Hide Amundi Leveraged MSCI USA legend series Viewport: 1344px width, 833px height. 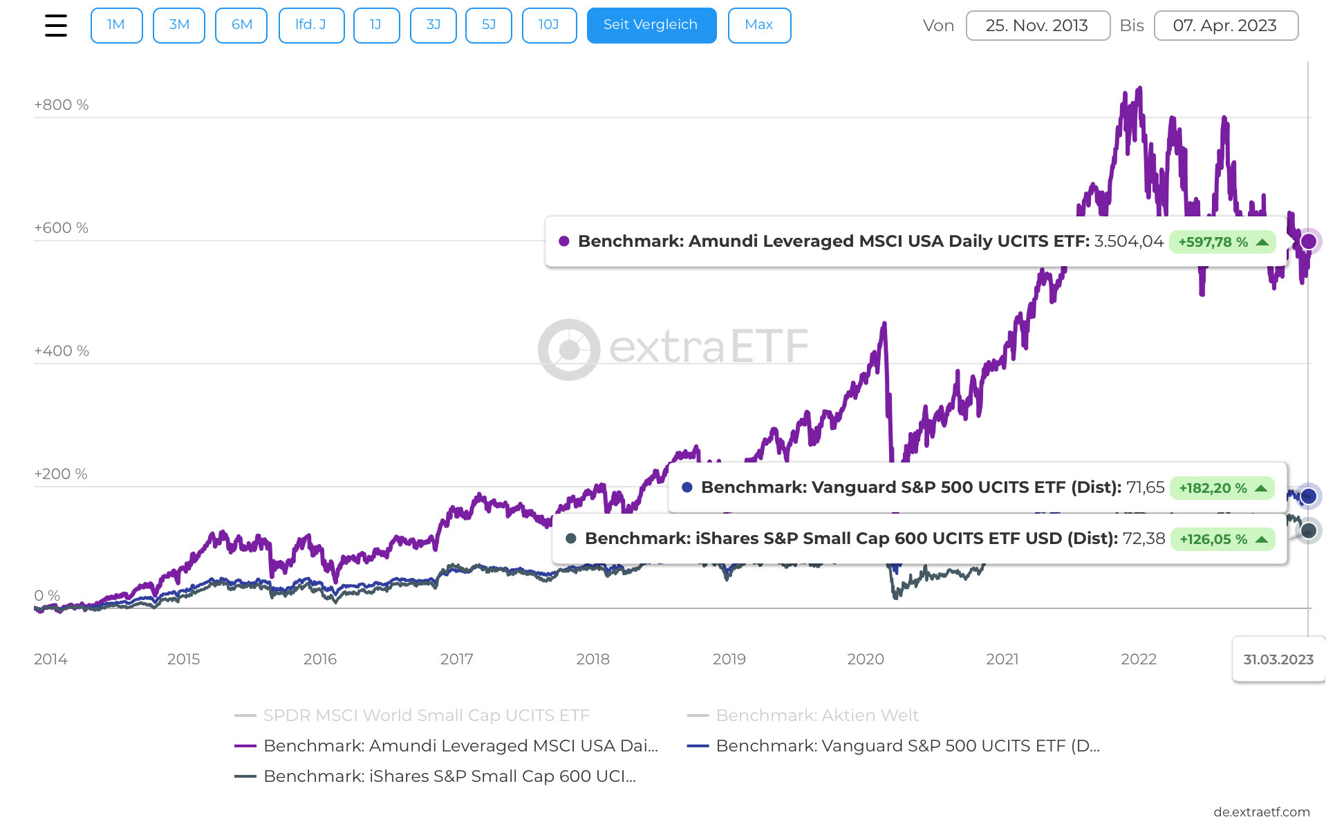coord(460,746)
